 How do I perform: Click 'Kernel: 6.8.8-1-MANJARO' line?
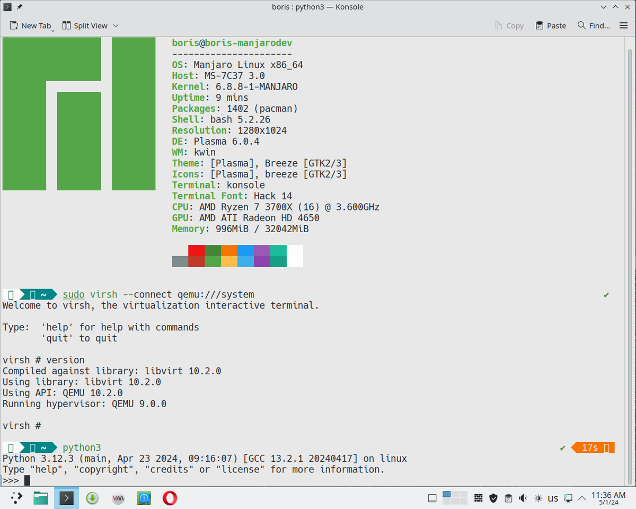coord(235,86)
